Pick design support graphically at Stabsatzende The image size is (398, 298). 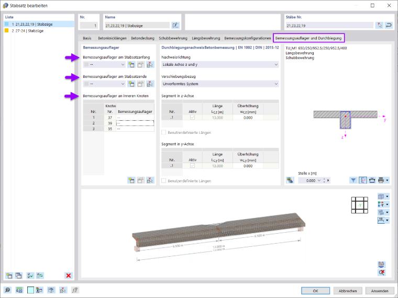coord(150,84)
